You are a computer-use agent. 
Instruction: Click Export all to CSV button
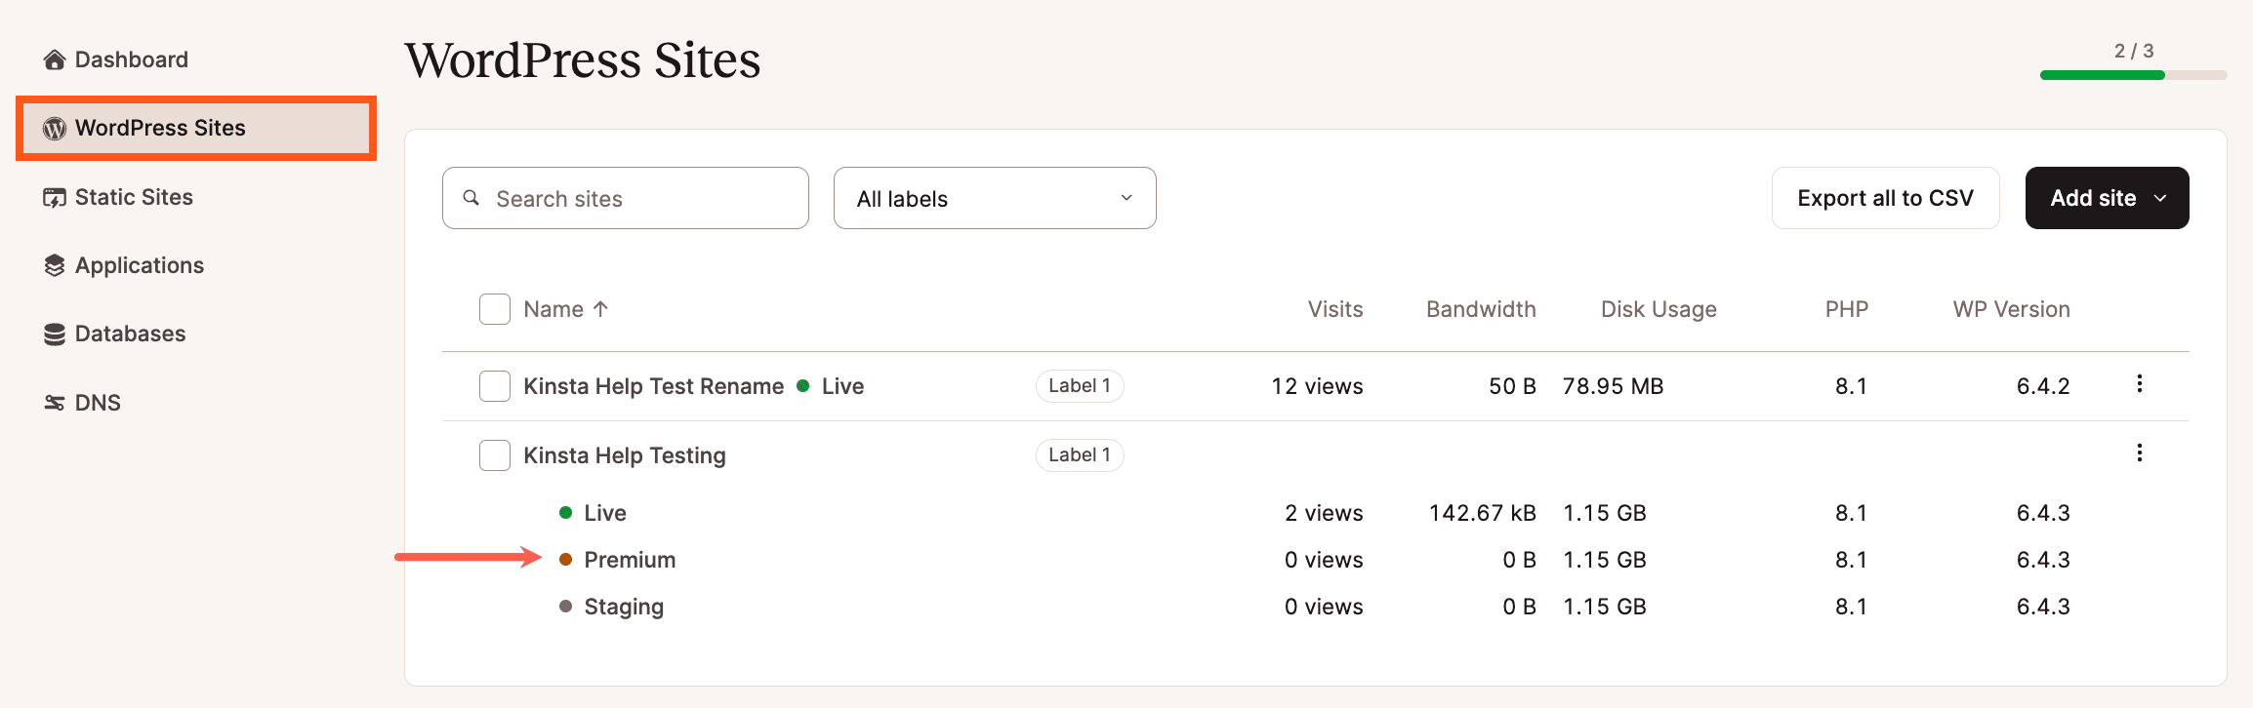1885,198
